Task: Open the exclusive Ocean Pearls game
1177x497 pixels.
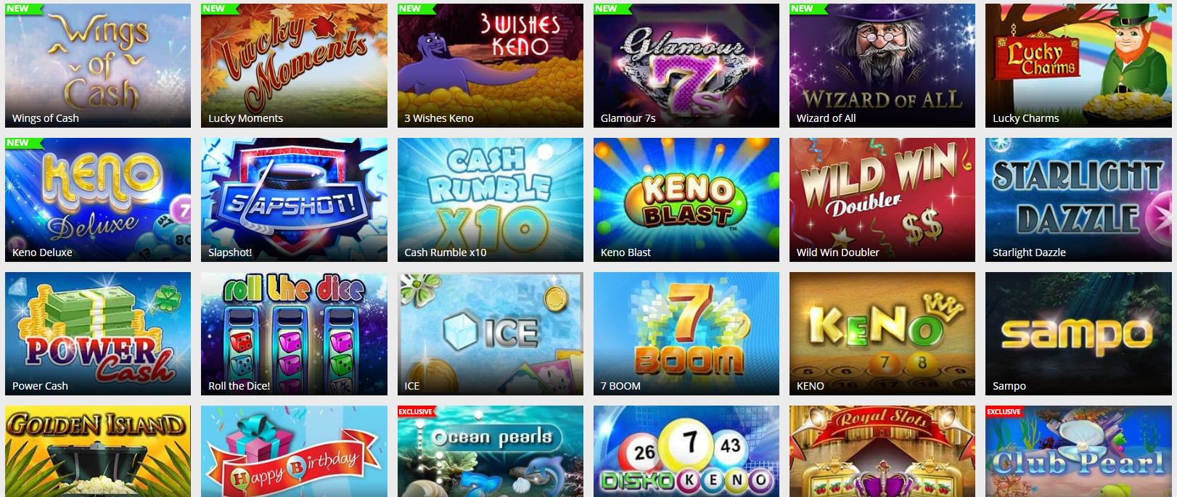Action: click(491, 451)
